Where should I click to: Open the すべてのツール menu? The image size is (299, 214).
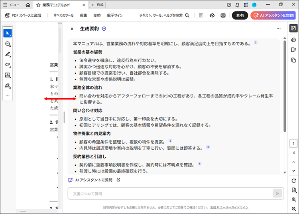[x=63, y=16]
